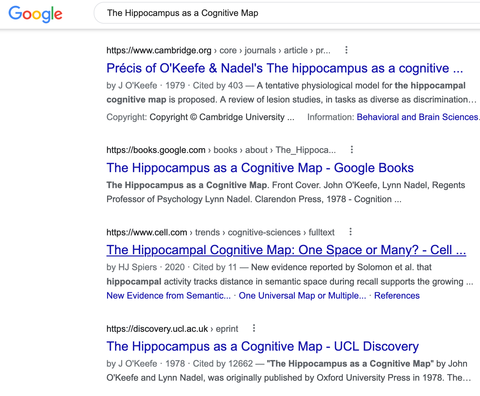Click the eprint breadcrumb segment of UCL result
This screenshot has width=480, height=396.
[227, 329]
